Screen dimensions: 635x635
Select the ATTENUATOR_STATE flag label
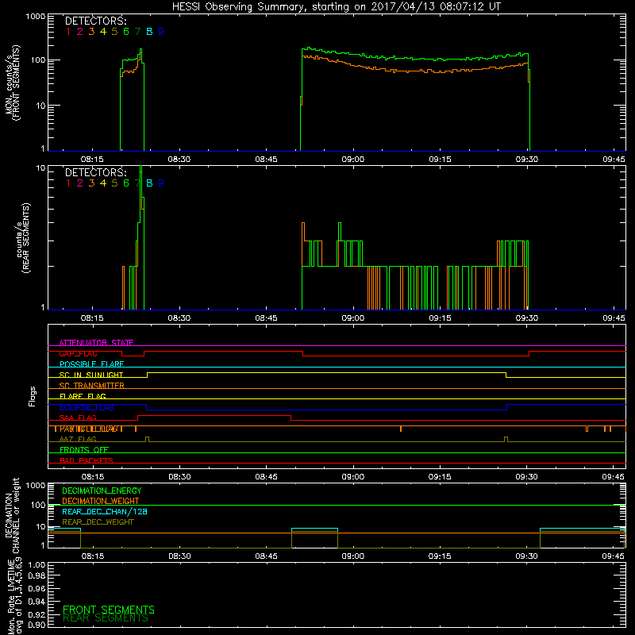pyautogui.click(x=96, y=343)
